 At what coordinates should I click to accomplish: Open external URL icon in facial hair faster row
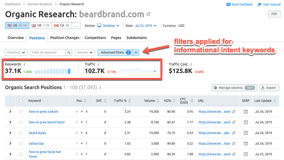pos(234,154)
